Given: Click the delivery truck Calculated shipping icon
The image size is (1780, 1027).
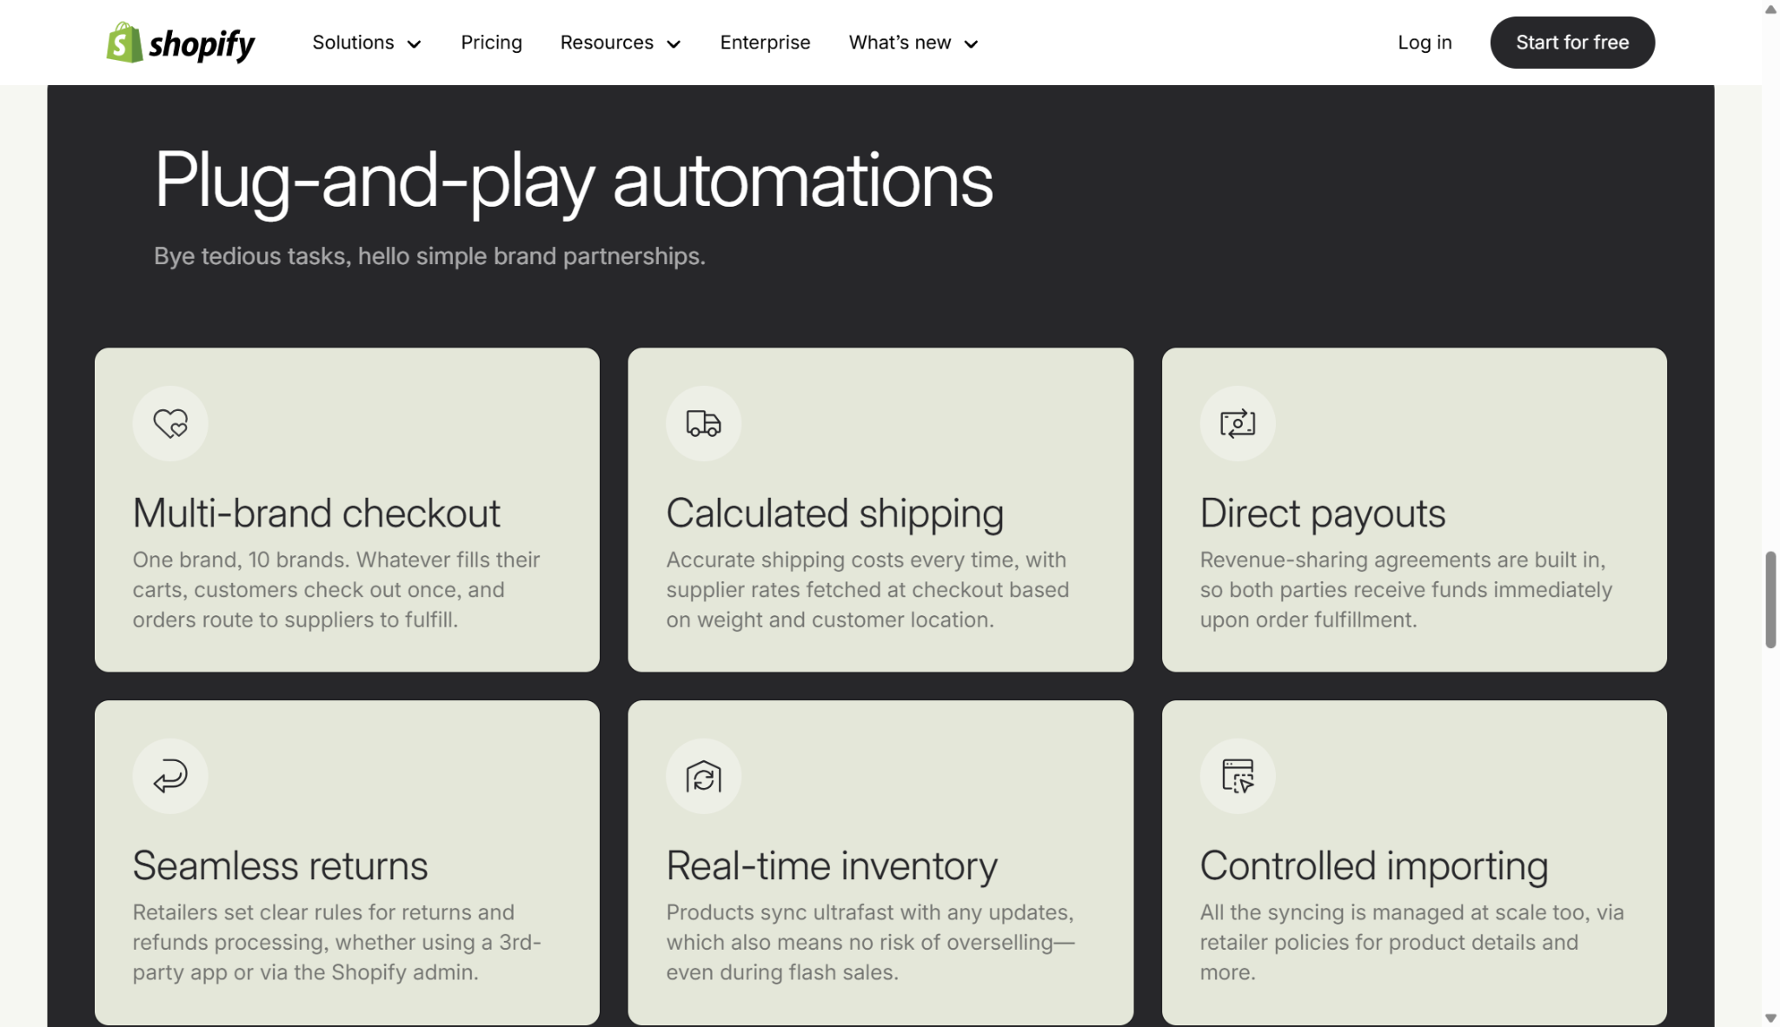Looking at the screenshot, I should point(703,423).
